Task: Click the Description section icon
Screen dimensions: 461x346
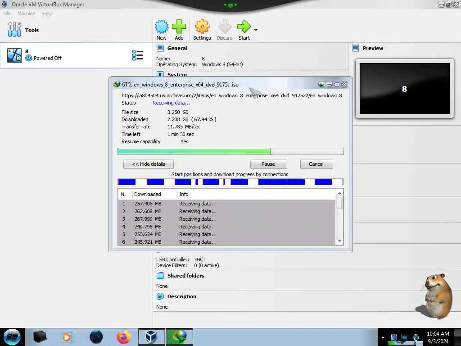Action: [x=160, y=296]
